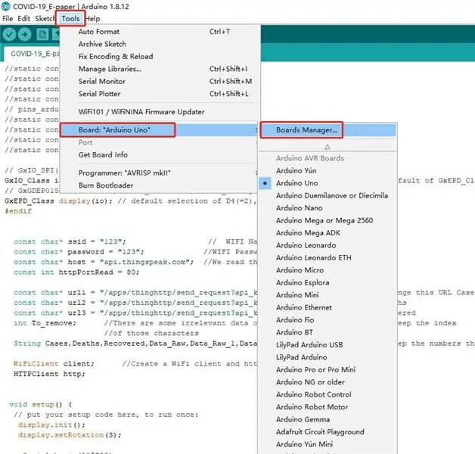Image resolution: width=475 pixels, height=454 pixels.
Task: Open the Serial Plotter entry
Action: (160, 94)
